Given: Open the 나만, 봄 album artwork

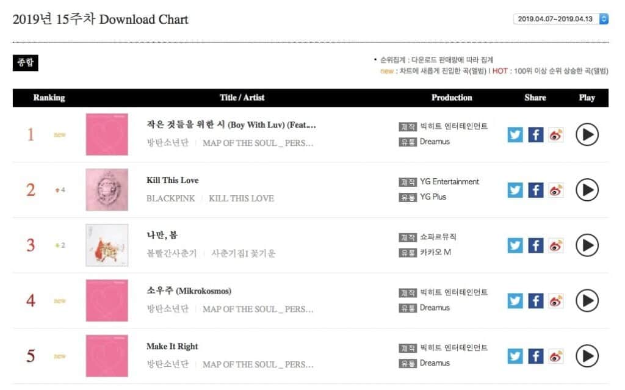Looking at the screenshot, I should coord(107,245).
